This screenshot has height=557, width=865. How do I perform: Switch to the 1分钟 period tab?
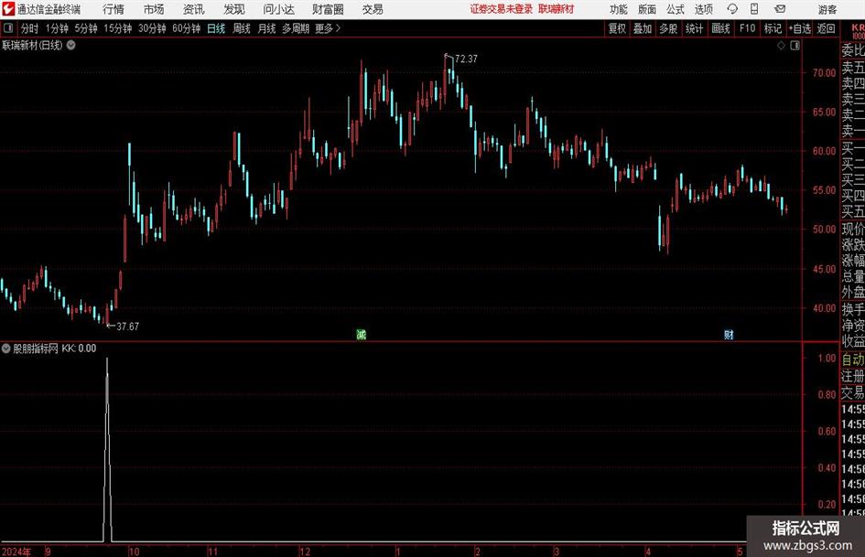point(57,28)
